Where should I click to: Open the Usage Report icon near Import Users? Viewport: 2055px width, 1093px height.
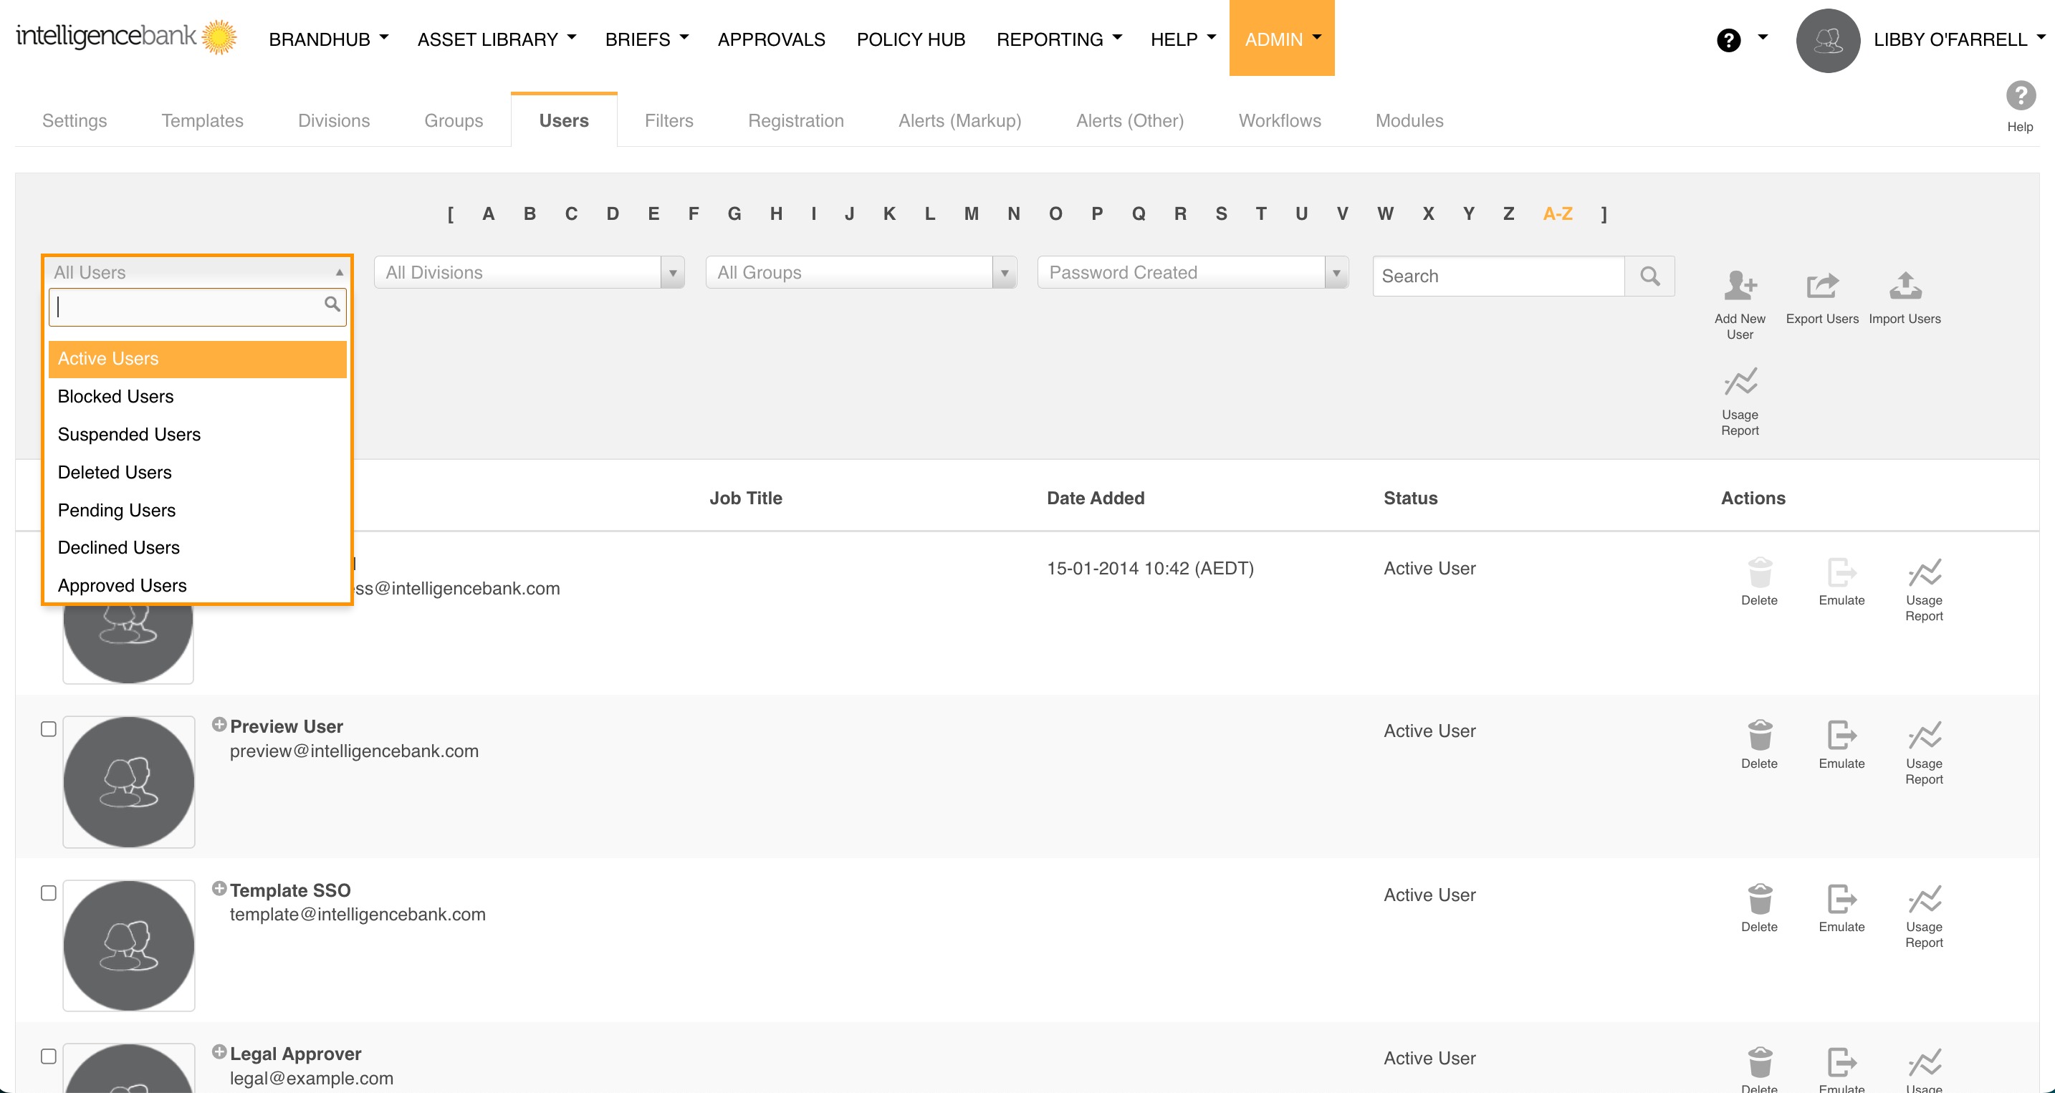point(1739,382)
